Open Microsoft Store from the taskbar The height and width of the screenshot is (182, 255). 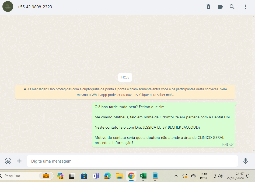point(84,176)
